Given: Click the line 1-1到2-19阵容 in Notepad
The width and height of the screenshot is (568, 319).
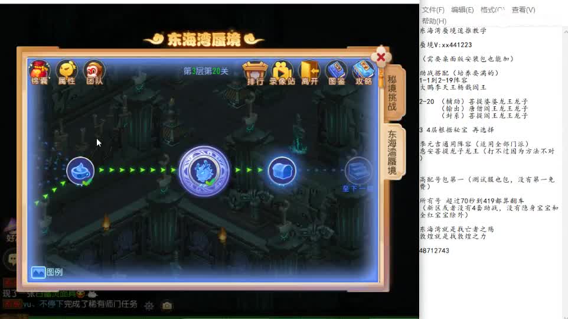Looking at the screenshot, I should click(x=443, y=80).
